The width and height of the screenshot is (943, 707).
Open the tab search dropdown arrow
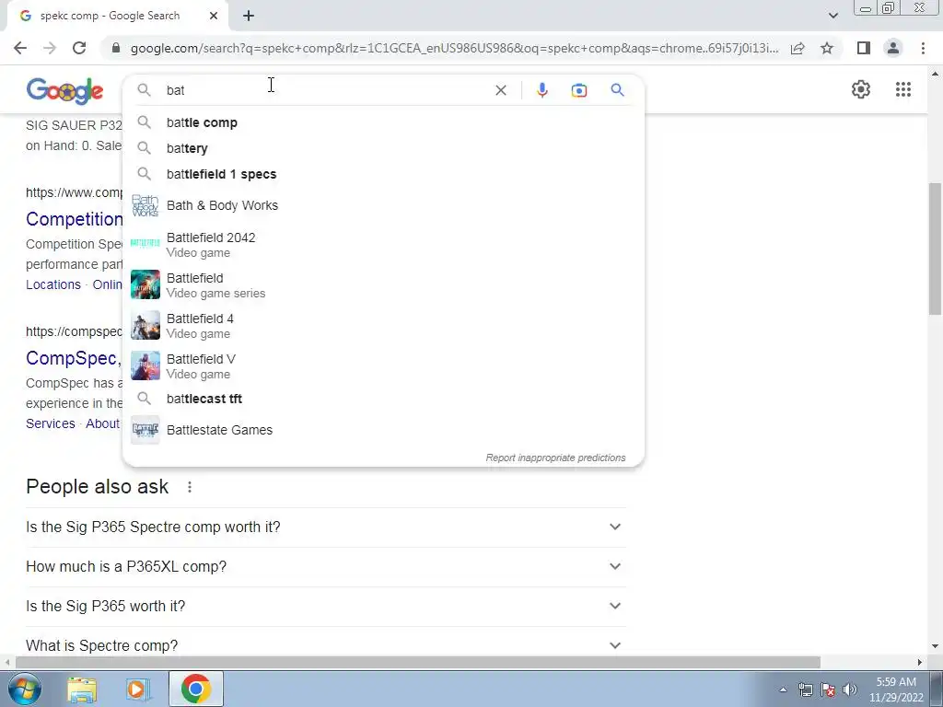(x=832, y=16)
